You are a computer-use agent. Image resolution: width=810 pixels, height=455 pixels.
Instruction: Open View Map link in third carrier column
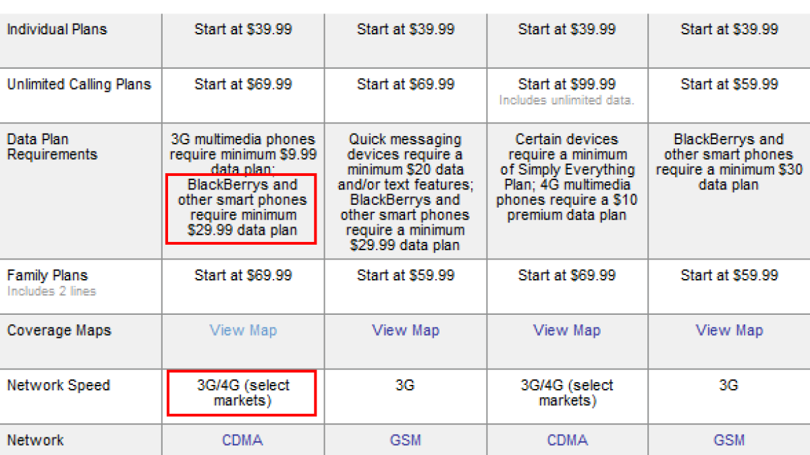[x=567, y=330]
